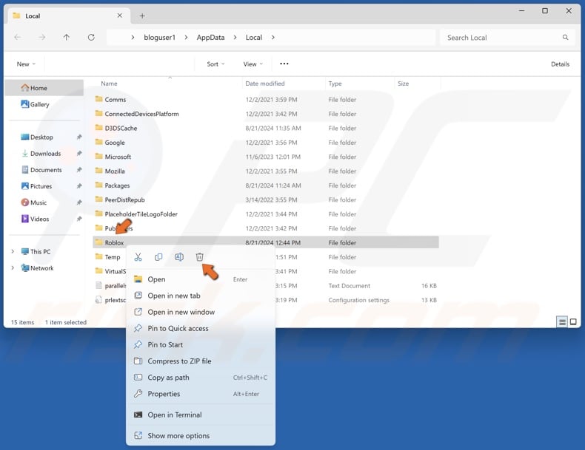Click chevron after AppData in address bar
This screenshot has width=585, height=450.
tap(235, 37)
